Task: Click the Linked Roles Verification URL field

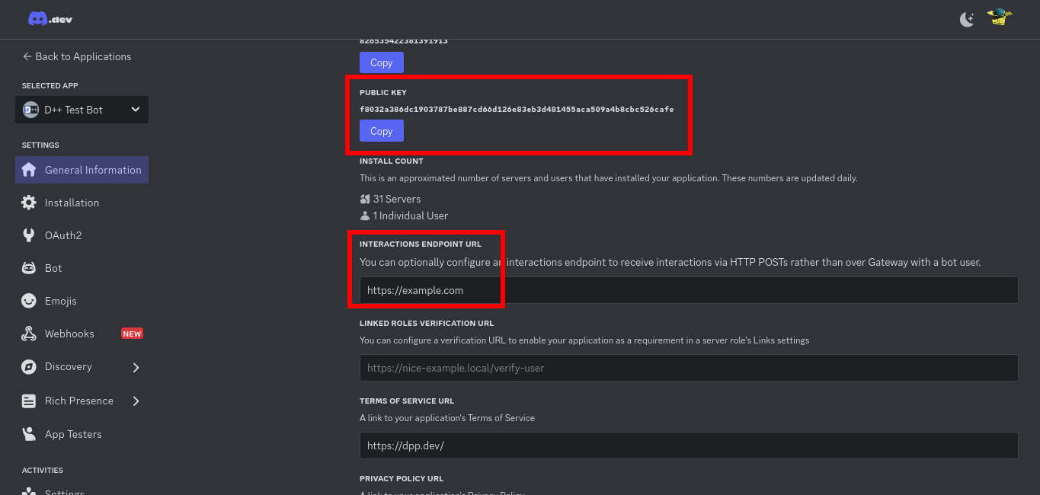Action: click(x=688, y=368)
